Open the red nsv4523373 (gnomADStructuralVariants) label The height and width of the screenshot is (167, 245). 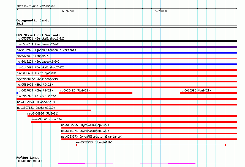[x=92, y=137]
